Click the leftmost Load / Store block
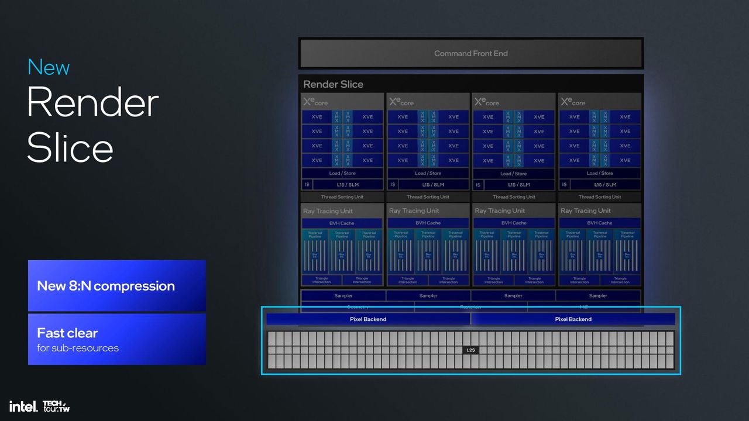 pyautogui.click(x=342, y=173)
